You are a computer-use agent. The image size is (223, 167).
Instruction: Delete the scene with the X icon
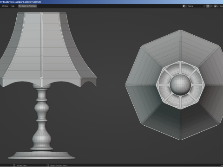[x=211, y=6]
